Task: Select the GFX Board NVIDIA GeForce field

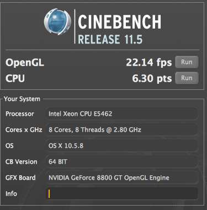Action: click(122, 177)
